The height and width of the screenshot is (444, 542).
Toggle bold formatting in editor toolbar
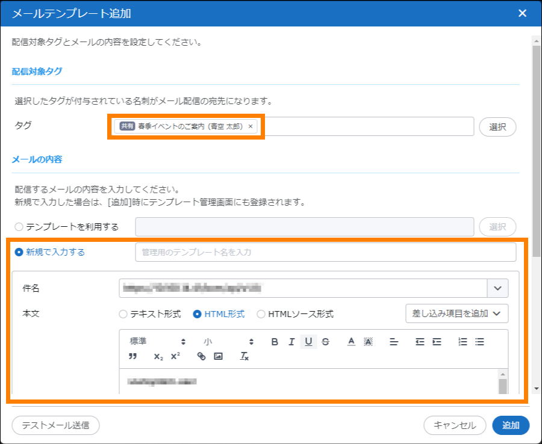point(275,342)
